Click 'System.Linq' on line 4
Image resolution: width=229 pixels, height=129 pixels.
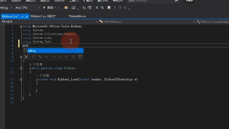coord(42,38)
